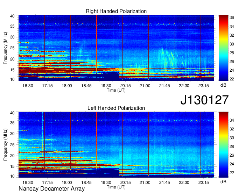
Task: Click the thick red calibration line in top spectrogram
Action: [97, 44]
